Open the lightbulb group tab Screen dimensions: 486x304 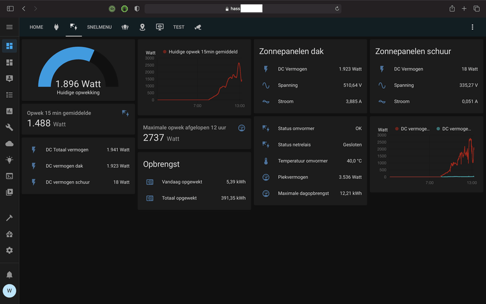point(125,27)
